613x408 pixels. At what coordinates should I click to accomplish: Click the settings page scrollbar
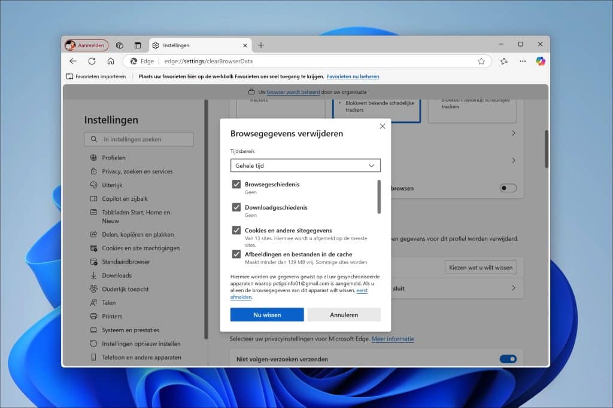pyautogui.click(x=546, y=149)
